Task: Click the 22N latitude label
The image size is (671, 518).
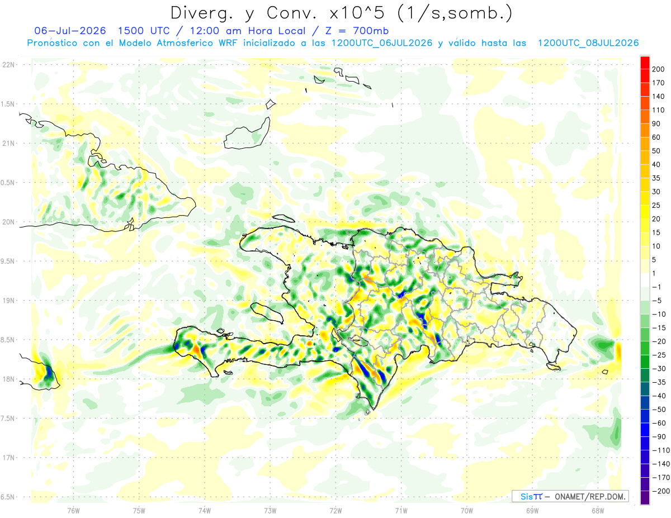Action: [8, 65]
